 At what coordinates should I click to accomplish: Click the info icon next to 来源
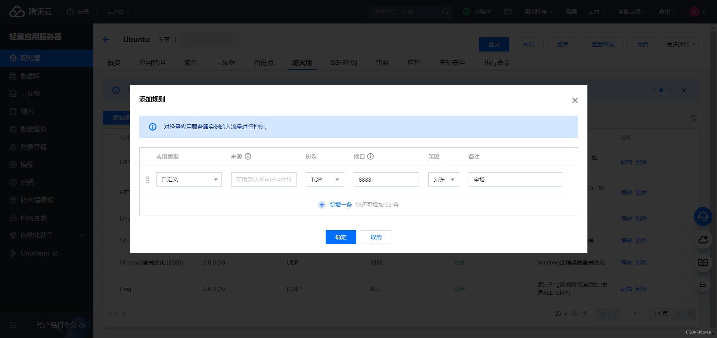pos(248,156)
